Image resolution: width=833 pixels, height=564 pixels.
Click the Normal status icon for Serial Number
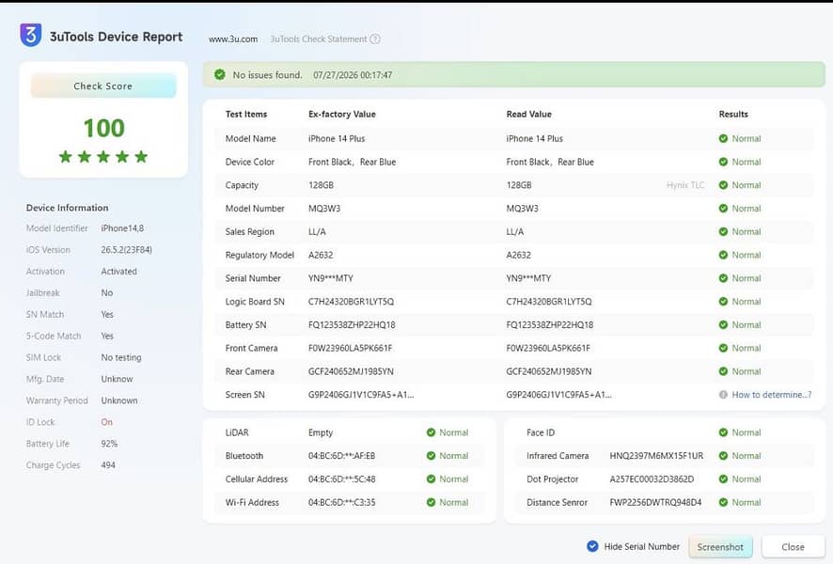coord(723,278)
